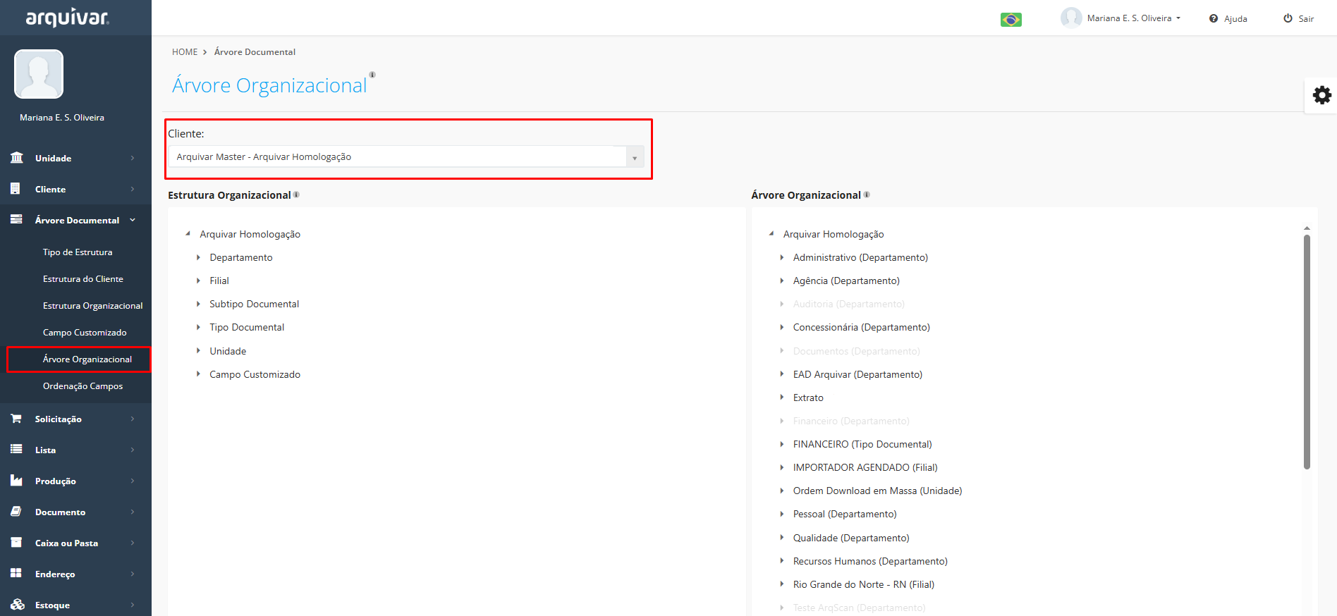Image resolution: width=1337 pixels, height=616 pixels.
Task: Click the Unidade building icon in sidebar
Action: [x=17, y=158]
